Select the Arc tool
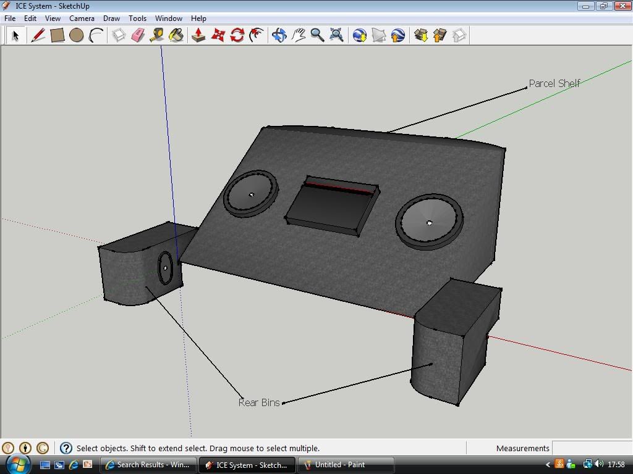The image size is (633, 474). click(x=96, y=35)
